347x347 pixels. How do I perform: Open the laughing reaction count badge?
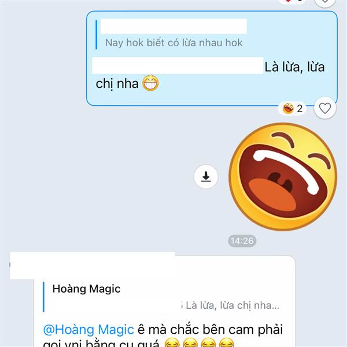click(293, 109)
